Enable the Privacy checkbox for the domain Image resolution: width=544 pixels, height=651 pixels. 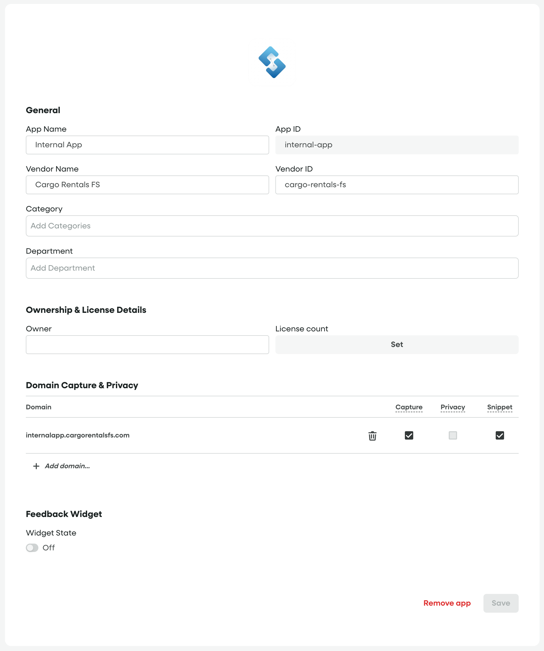[x=452, y=436]
